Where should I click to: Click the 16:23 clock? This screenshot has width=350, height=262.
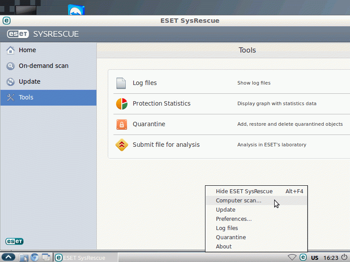(x=331, y=258)
